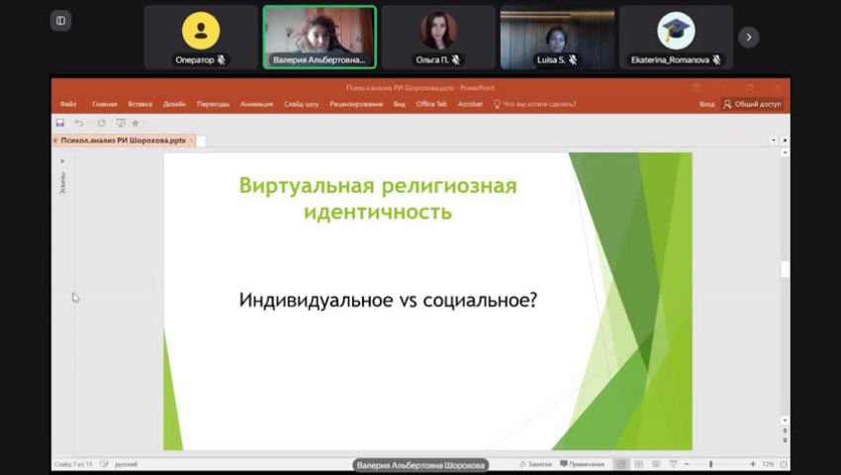Open the Дизайн ribbon tab
This screenshot has width=841, height=475.
point(174,104)
